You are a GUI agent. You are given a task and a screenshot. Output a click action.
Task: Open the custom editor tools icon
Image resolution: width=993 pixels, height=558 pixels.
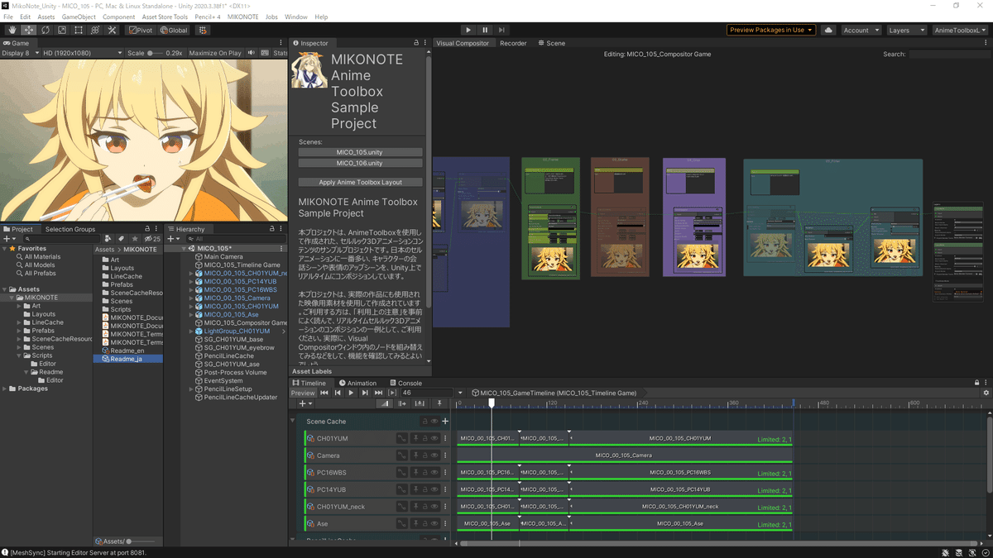tap(113, 30)
